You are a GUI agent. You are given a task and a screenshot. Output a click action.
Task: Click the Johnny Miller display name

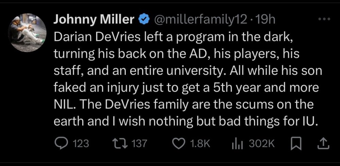click(x=94, y=20)
